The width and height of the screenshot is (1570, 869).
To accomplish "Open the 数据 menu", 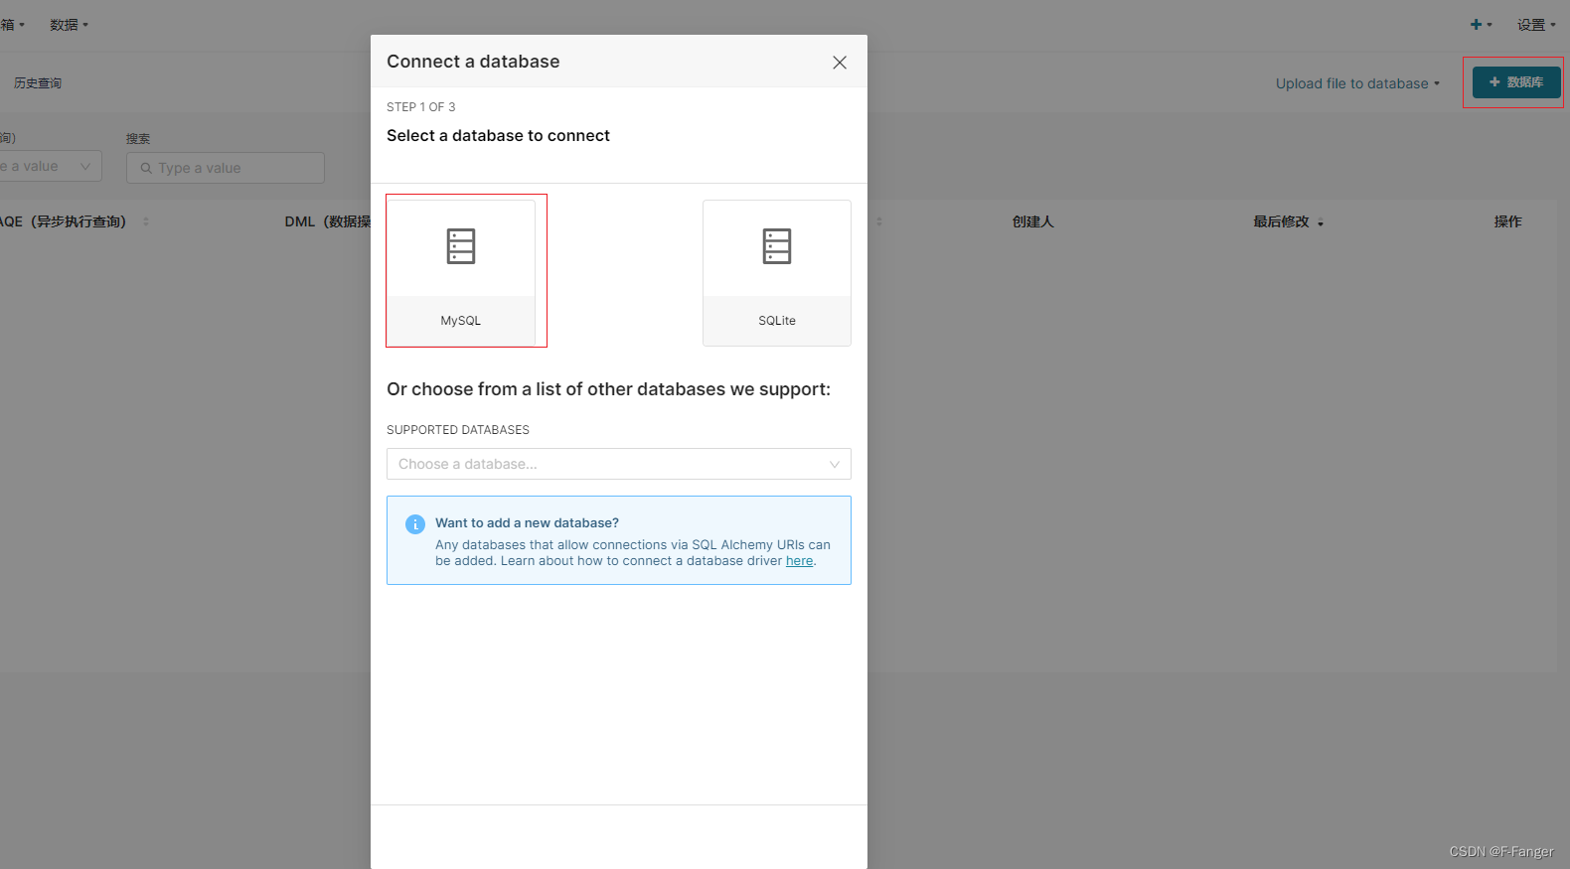I will click(70, 25).
